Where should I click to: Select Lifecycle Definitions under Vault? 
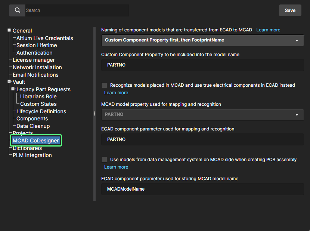click(41, 111)
